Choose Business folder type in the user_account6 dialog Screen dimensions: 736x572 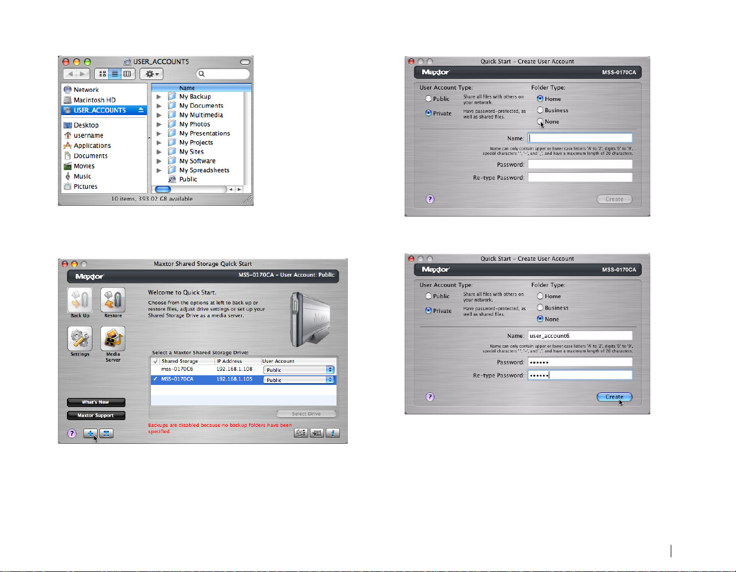[540, 307]
